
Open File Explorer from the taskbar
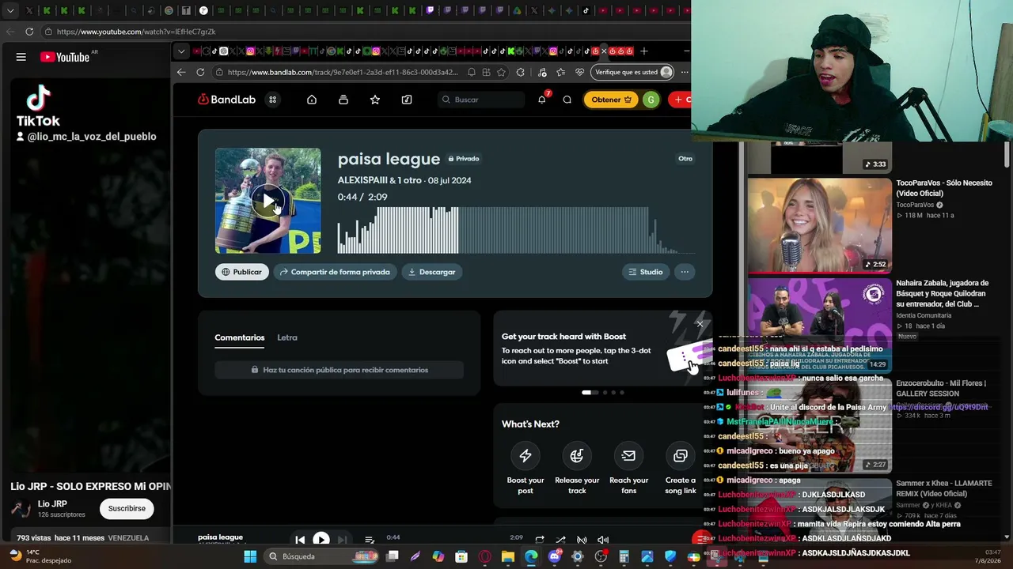pos(508,556)
